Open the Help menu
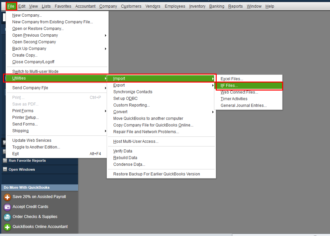Screen dimensions: 330x236 pyautogui.click(x=270, y=6)
